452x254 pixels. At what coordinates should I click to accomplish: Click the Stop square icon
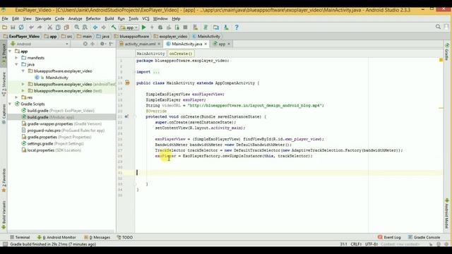point(185,28)
